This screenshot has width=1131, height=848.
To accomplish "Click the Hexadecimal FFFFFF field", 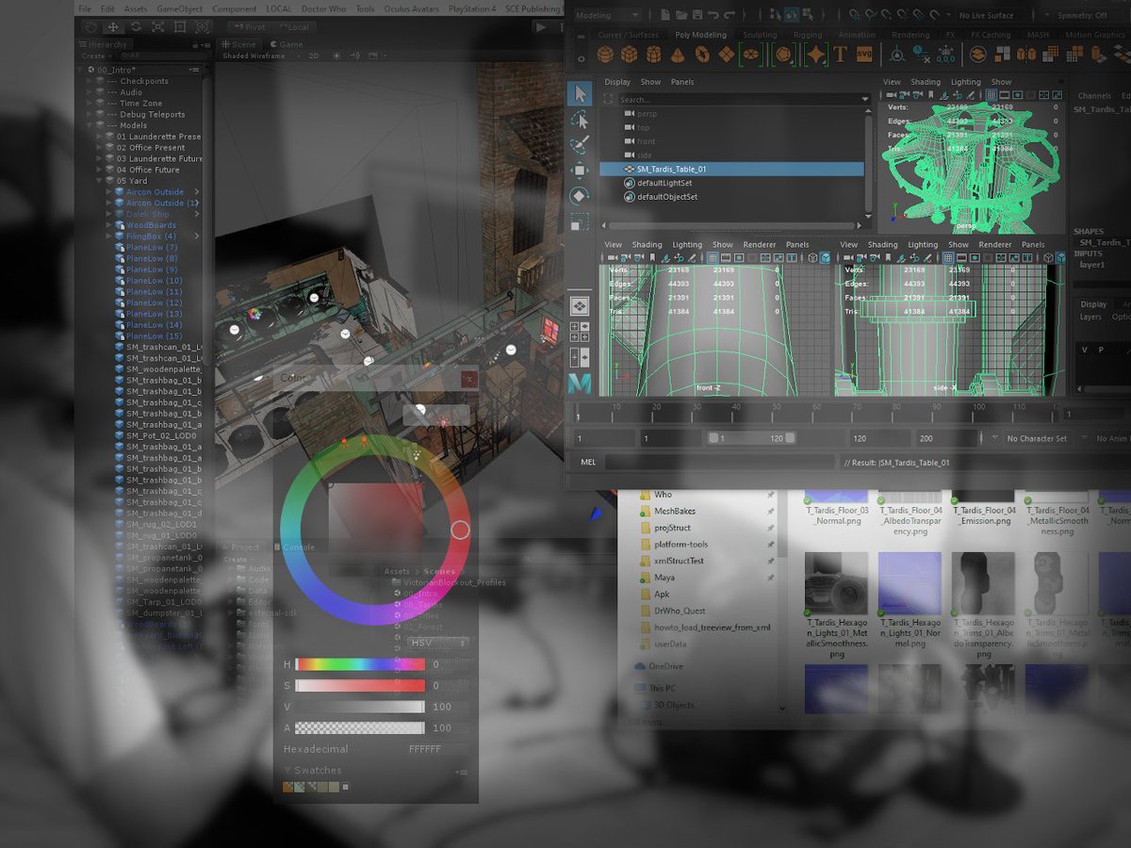I will click(439, 749).
